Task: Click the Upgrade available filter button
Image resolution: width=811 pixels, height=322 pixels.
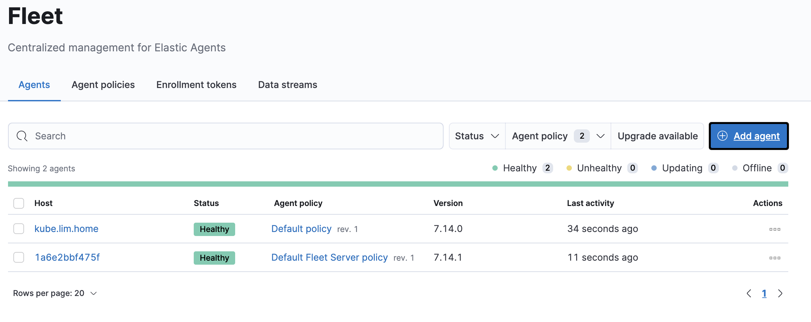Action: coord(657,136)
